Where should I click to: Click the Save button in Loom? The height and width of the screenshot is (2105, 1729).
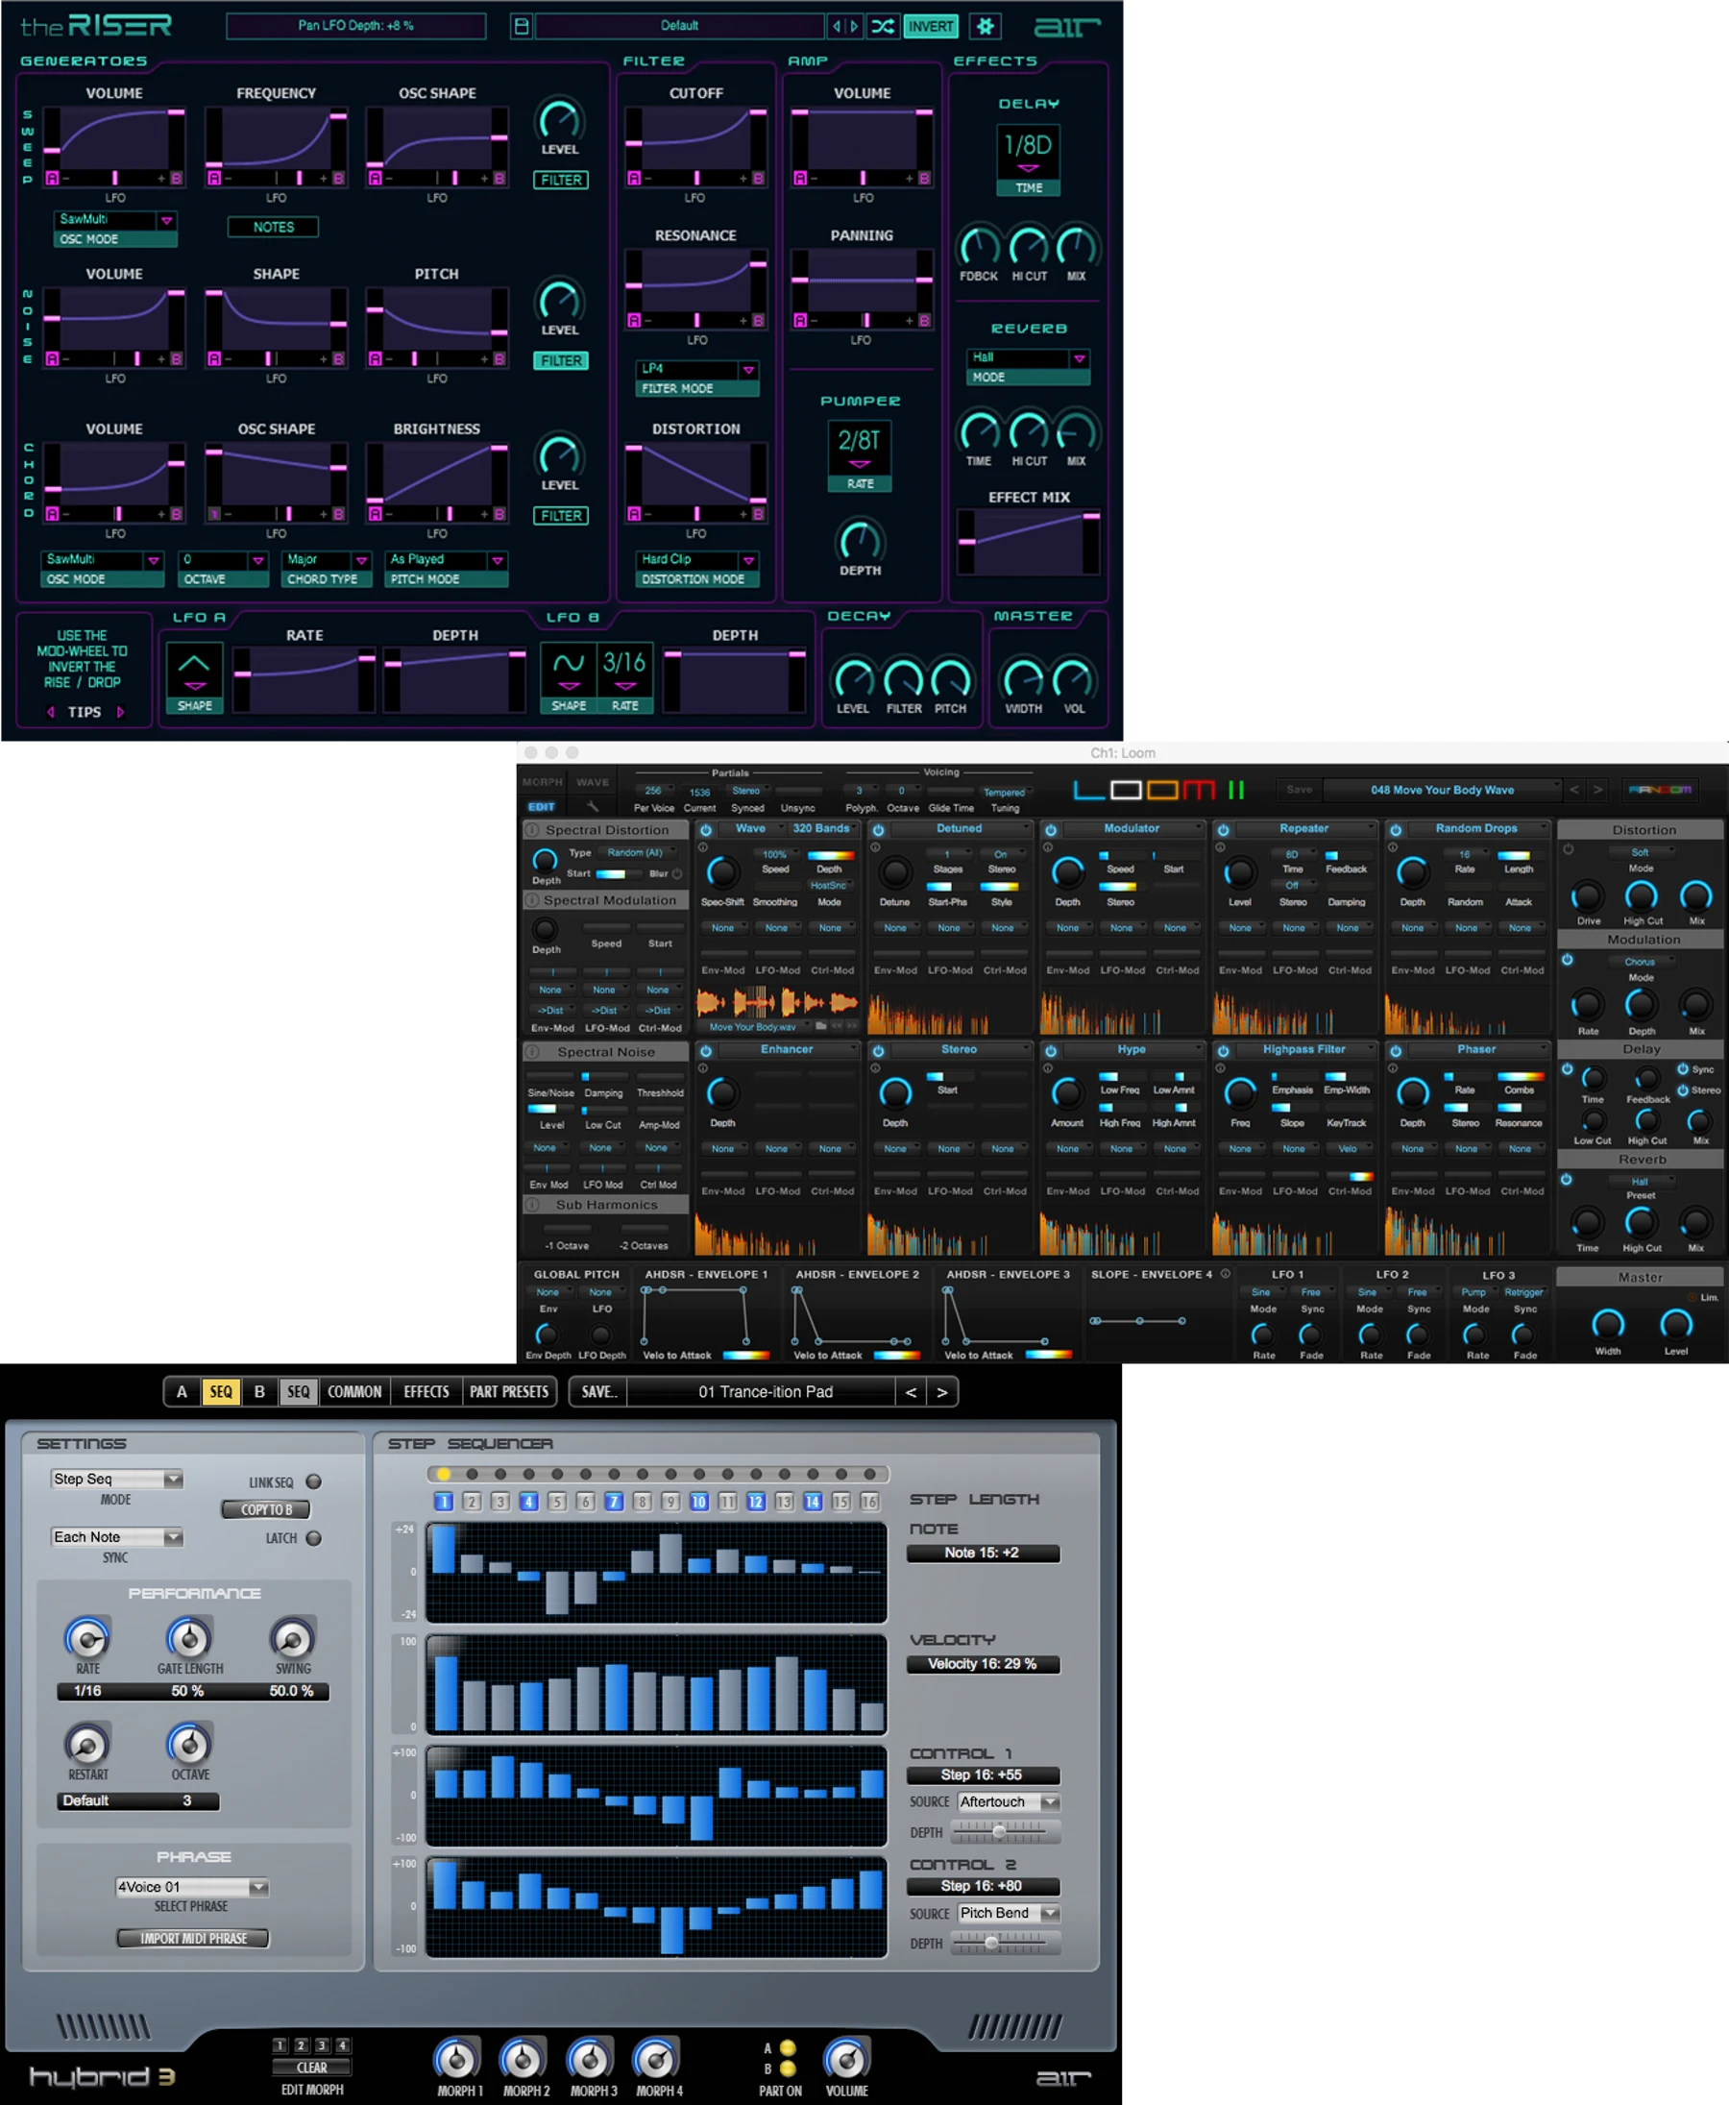pos(1299,789)
